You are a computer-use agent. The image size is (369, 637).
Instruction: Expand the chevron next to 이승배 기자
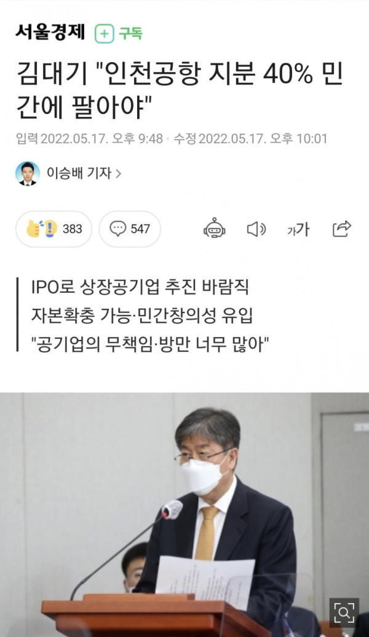(118, 174)
